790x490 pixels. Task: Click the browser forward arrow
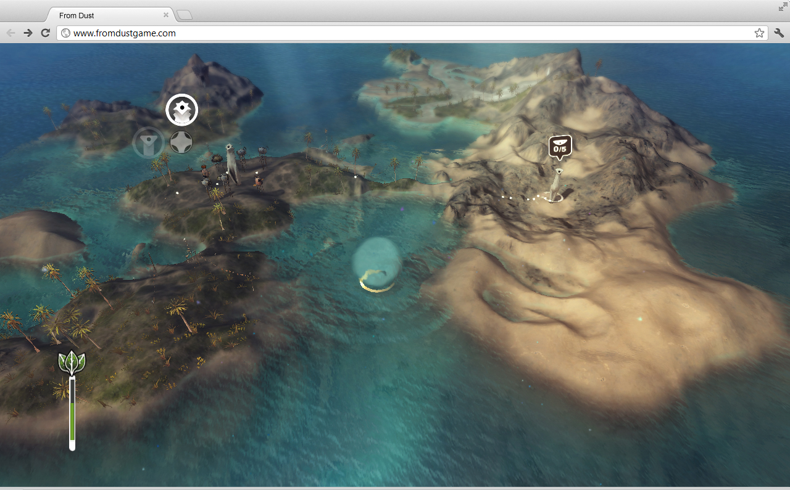pyautogui.click(x=28, y=33)
